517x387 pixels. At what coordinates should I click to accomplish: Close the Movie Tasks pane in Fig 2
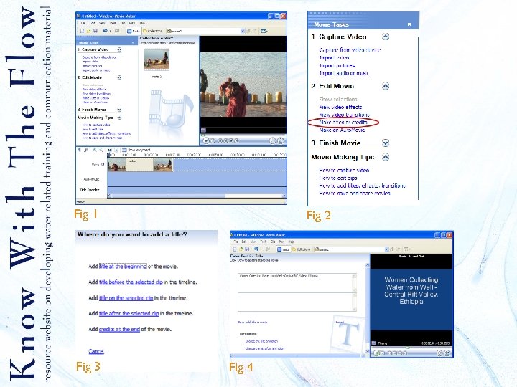point(409,24)
